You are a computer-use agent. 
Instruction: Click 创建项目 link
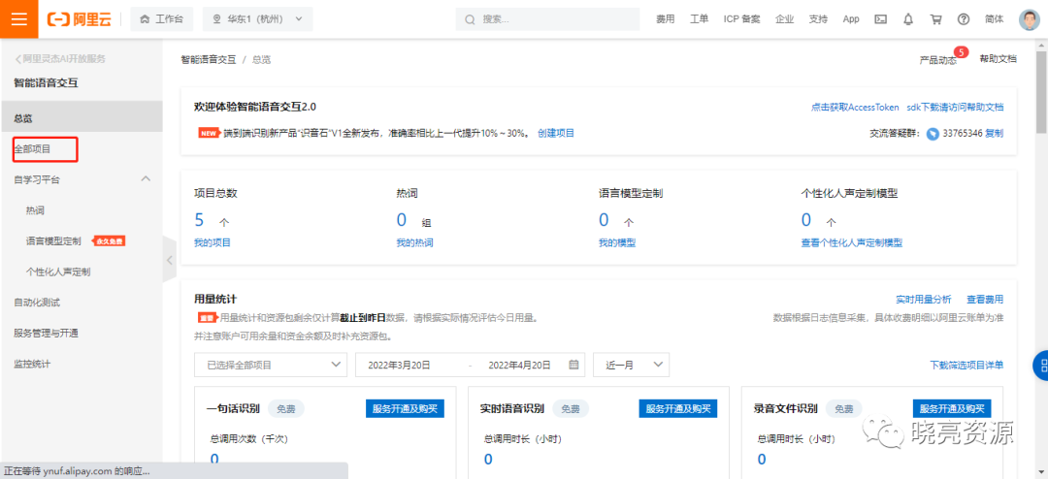[556, 133]
